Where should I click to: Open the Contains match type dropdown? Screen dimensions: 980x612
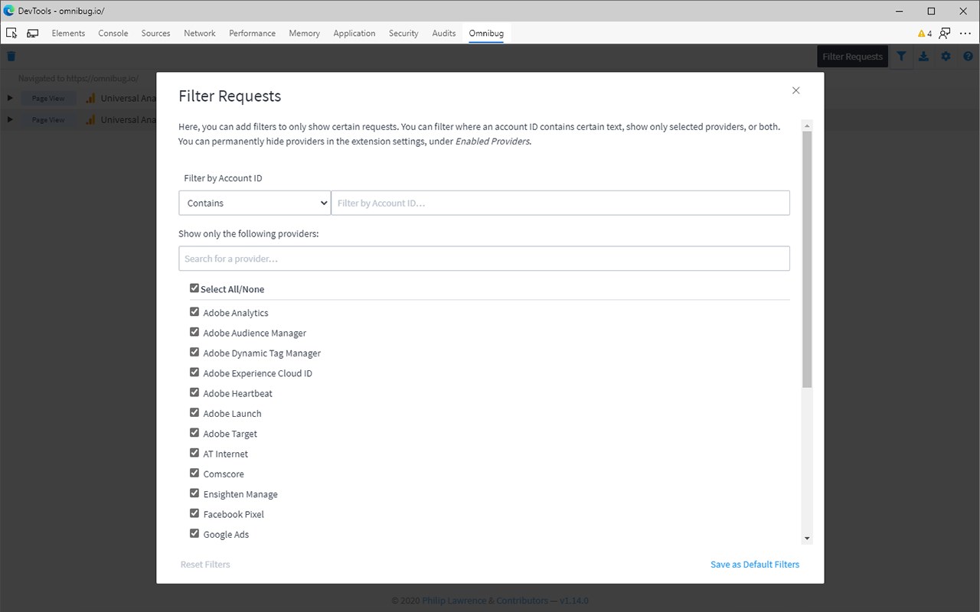click(255, 203)
